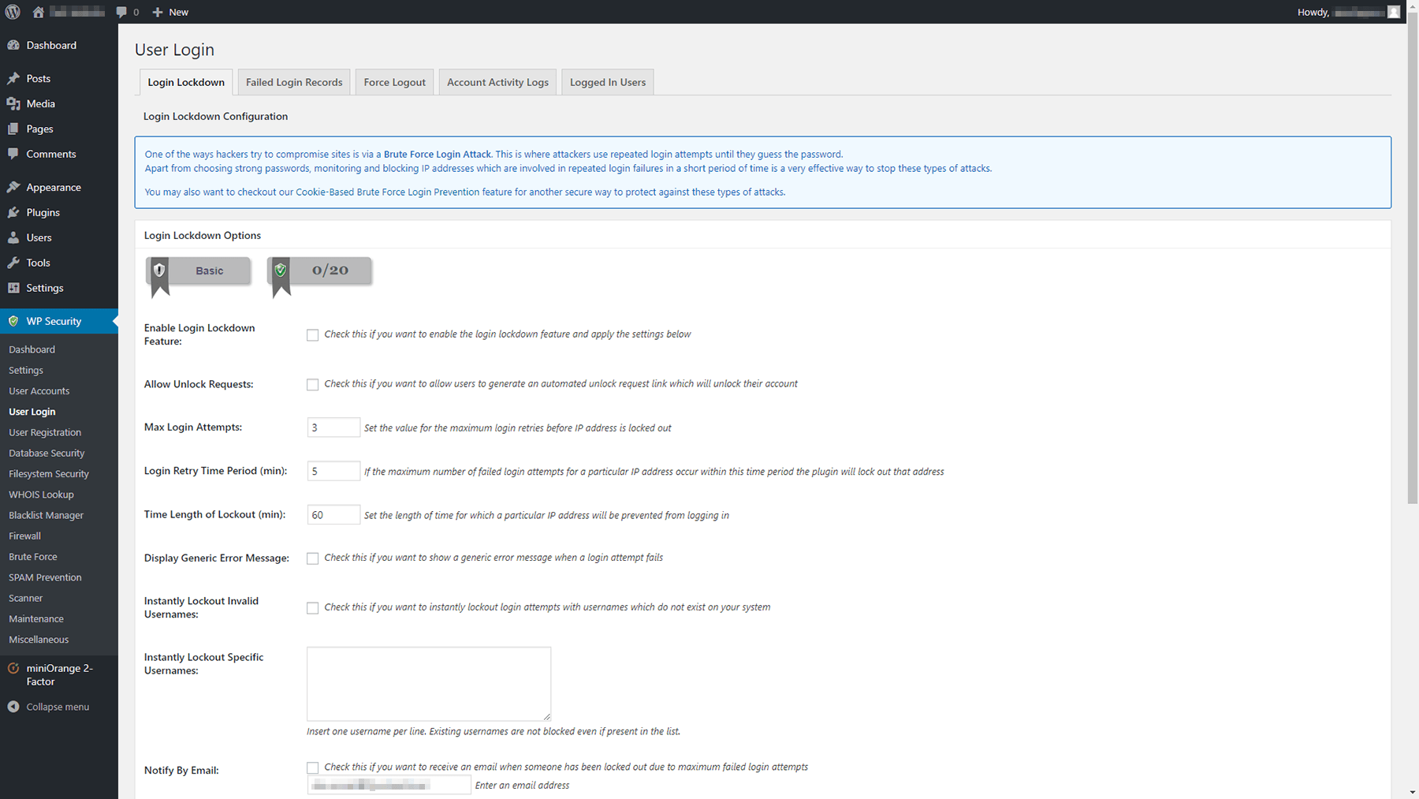Click the Collapse menu arrow icon
This screenshot has width=1419, height=799.
click(x=13, y=707)
